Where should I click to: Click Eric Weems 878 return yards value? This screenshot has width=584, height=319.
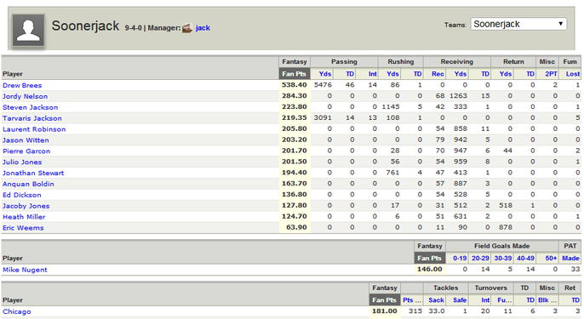point(506,227)
